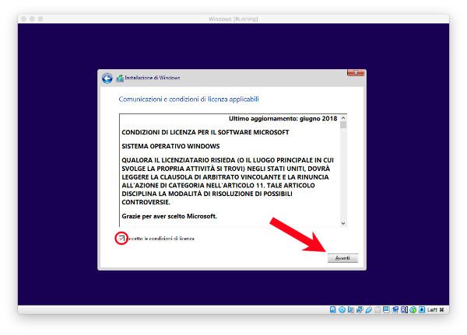Click the 'SISTEMA OPERATIVO WINDOWS' line
This screenshot has width=467, height=335.
click(170, 146)
